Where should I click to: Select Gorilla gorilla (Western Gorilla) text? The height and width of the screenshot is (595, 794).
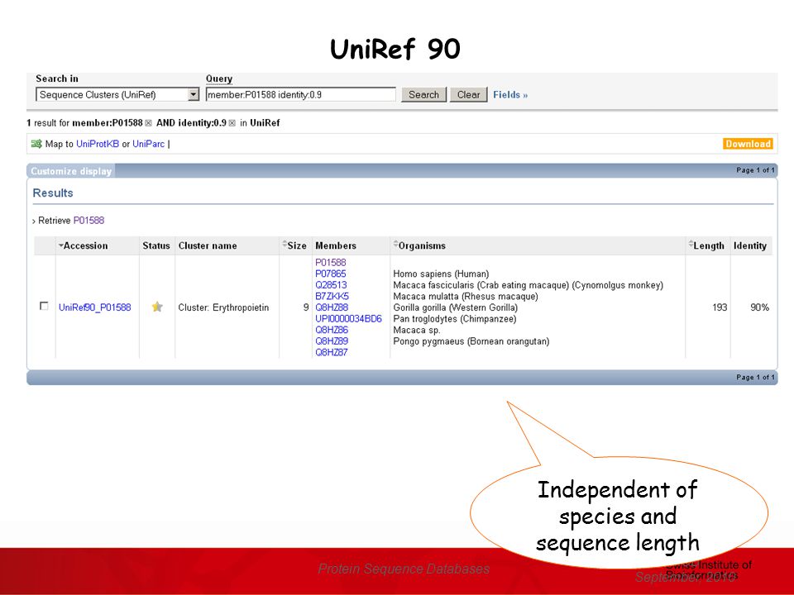tap(455, 307)
